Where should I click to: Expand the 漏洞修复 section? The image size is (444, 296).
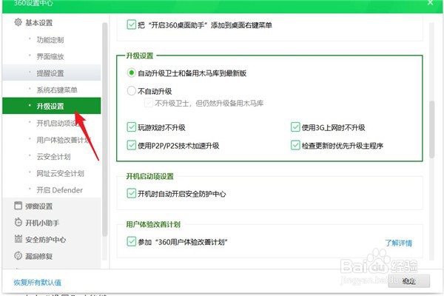click(39, 256)
